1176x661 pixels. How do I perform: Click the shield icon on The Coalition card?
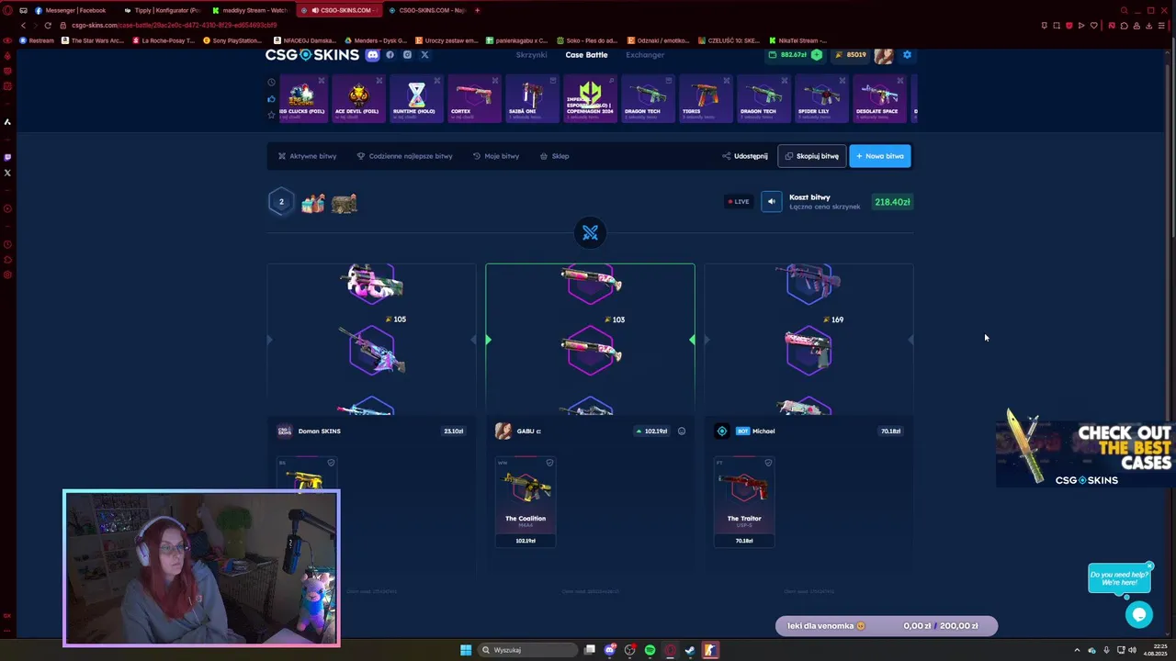point(549,463)
